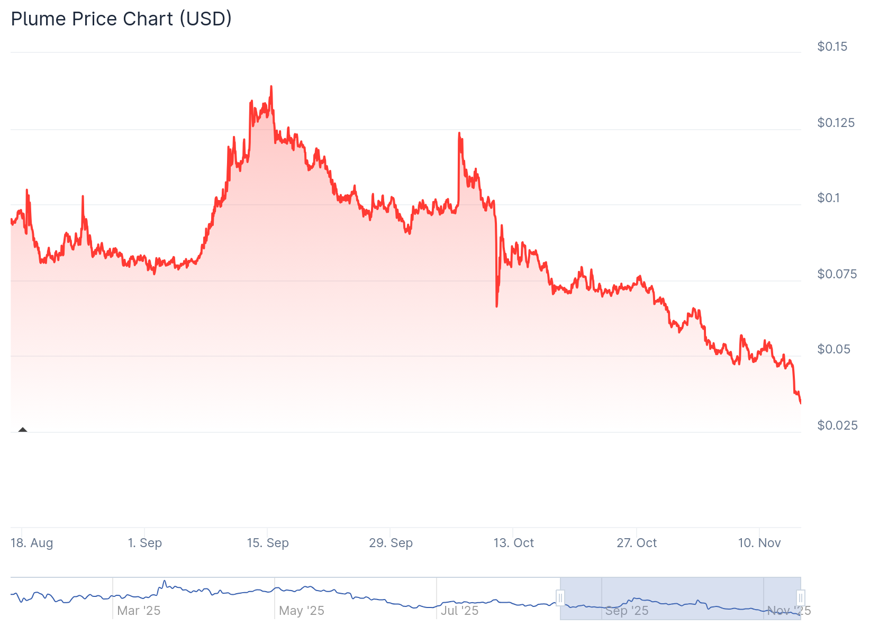
Task: Select Jul '25 in the navigator timeline
Action: [x=460, y=611]
